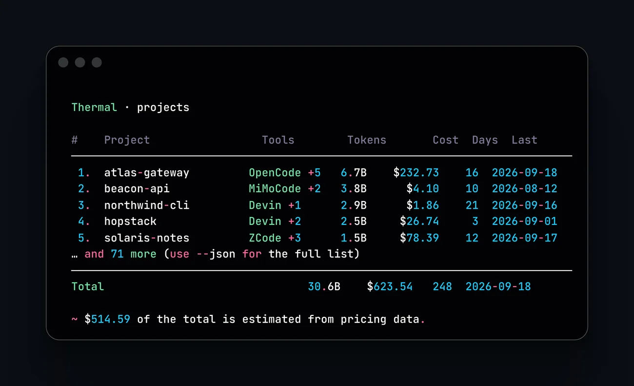Image resolution: width=634 pixels, height=386 pixels.
Task: Click the "Days" column header
Action: [485, 140]
